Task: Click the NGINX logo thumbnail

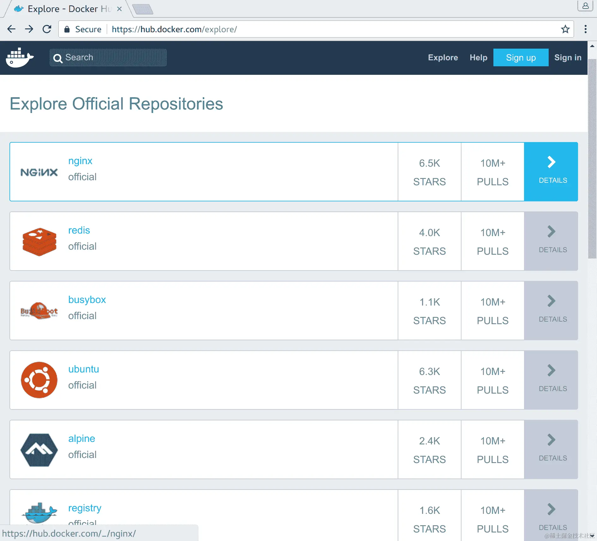Action: coord(39,172)
